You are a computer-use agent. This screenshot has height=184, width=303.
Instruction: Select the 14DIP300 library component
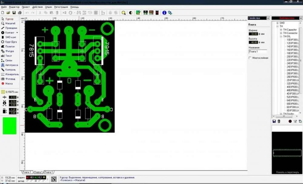pyautogui.click(x=292, y=47)
